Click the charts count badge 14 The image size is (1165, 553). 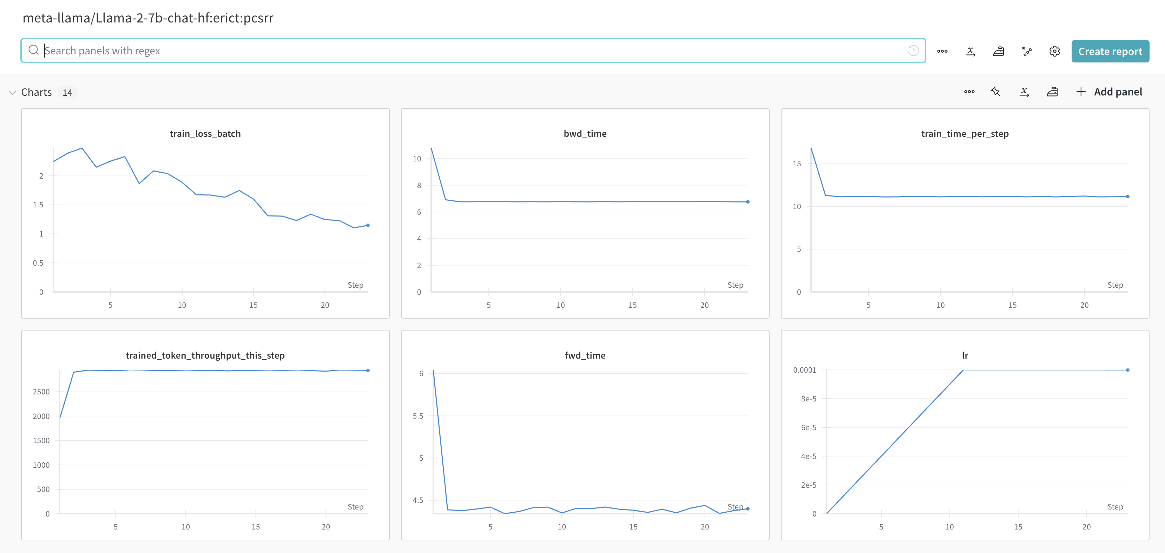click(67, 93)
